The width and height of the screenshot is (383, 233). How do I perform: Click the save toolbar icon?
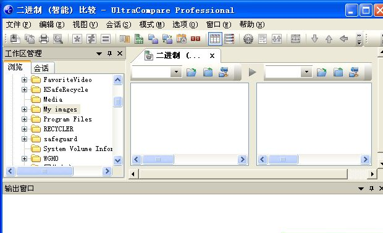coord(15,39)
